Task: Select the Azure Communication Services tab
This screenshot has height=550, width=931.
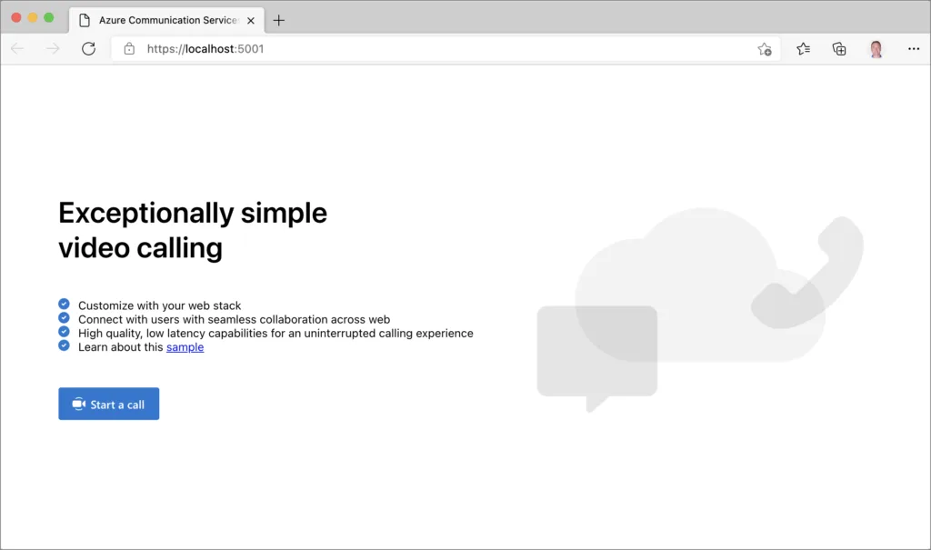Action: point(164,20)
